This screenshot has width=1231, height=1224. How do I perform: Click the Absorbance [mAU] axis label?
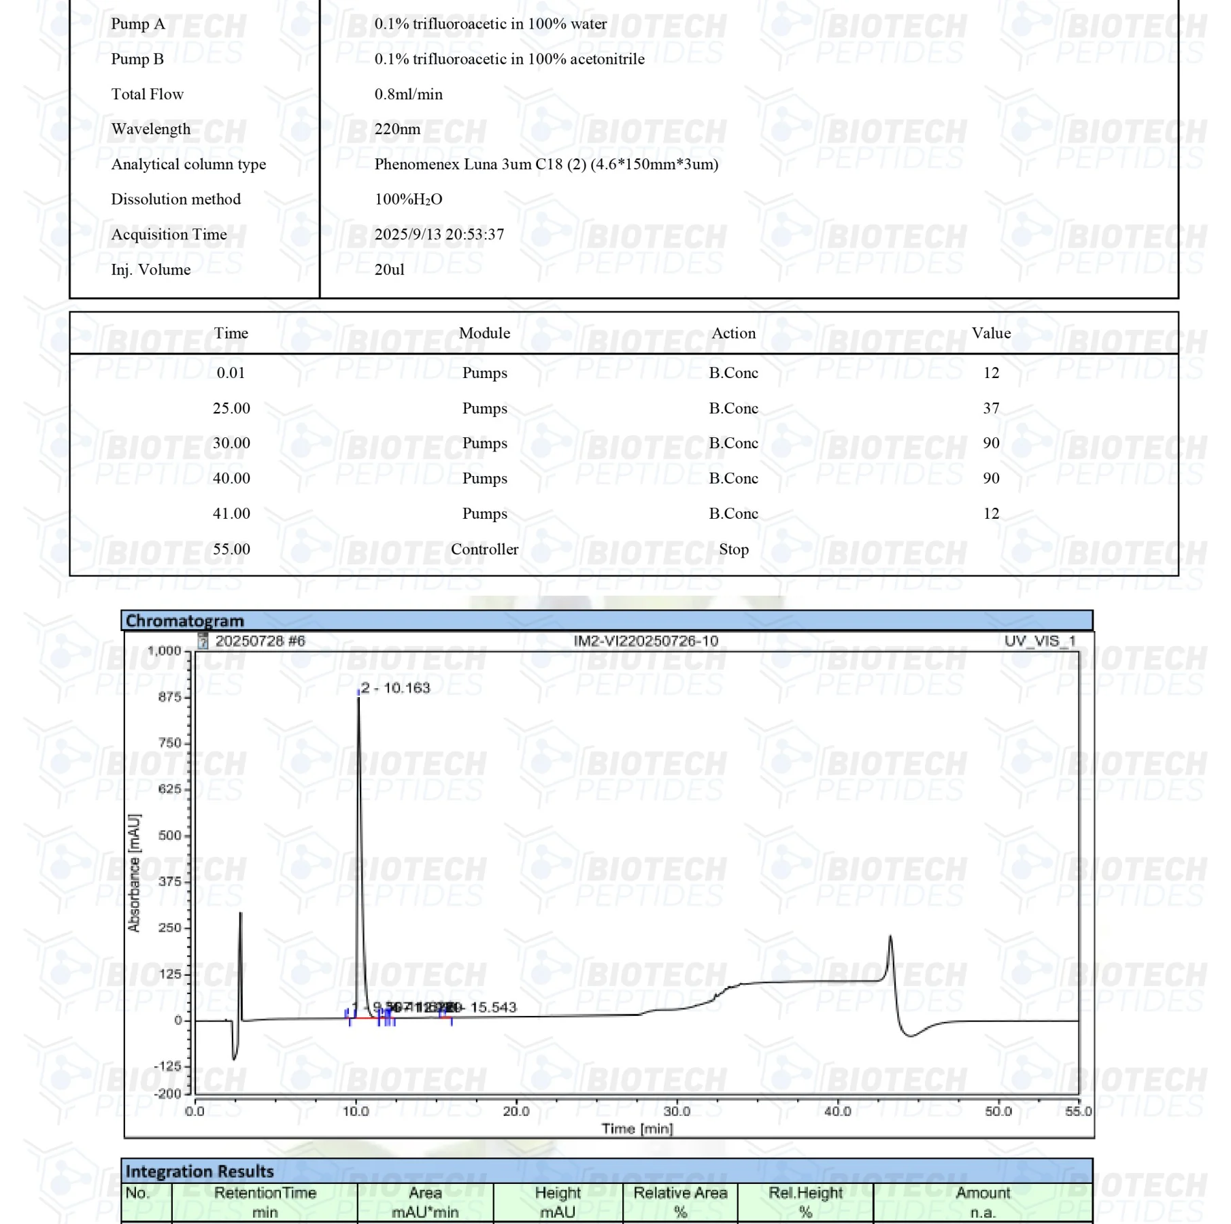coord(134,872)
